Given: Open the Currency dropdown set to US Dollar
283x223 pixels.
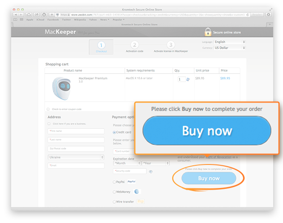Looking at the screenshot, I should (229, 48).
